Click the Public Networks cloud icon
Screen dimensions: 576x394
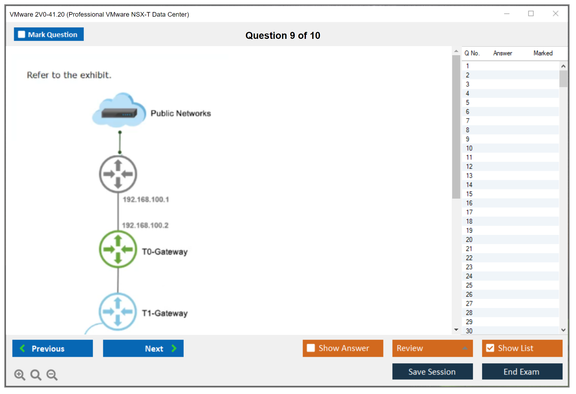click(x=119, y=111)
